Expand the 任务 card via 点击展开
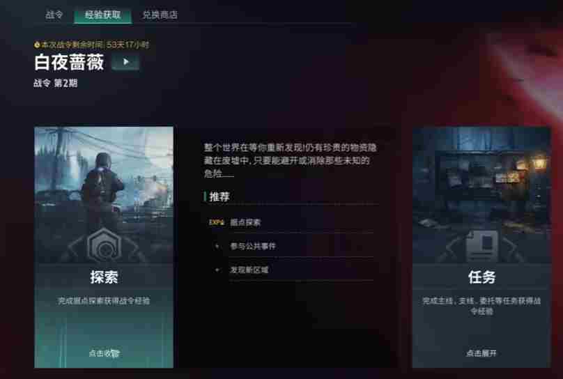The image size is (563, 379). [481, 353]
